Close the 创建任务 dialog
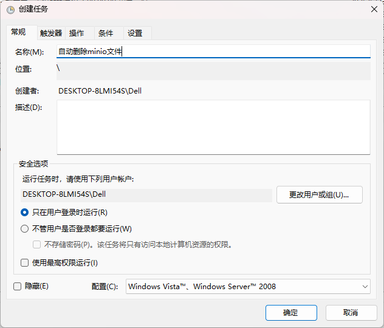The width and height of the screenshot is (384, 328). coord(374,9)
